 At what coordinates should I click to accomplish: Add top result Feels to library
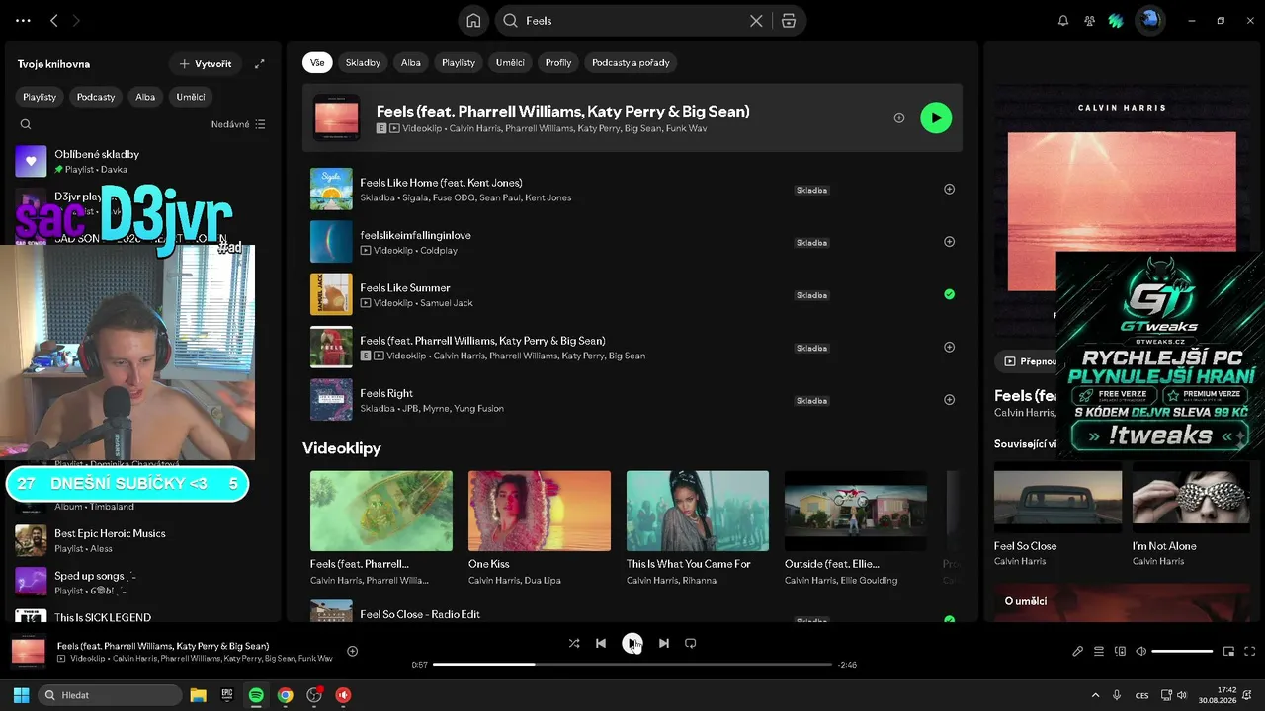[899, 118]
